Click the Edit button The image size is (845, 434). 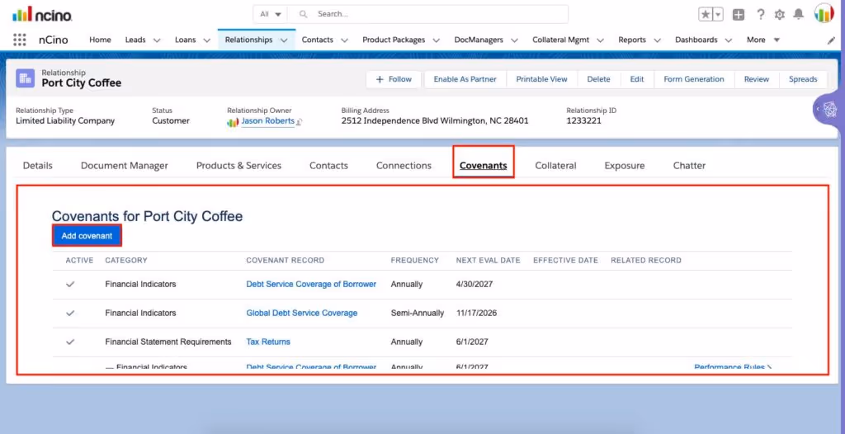coord(637,79)
